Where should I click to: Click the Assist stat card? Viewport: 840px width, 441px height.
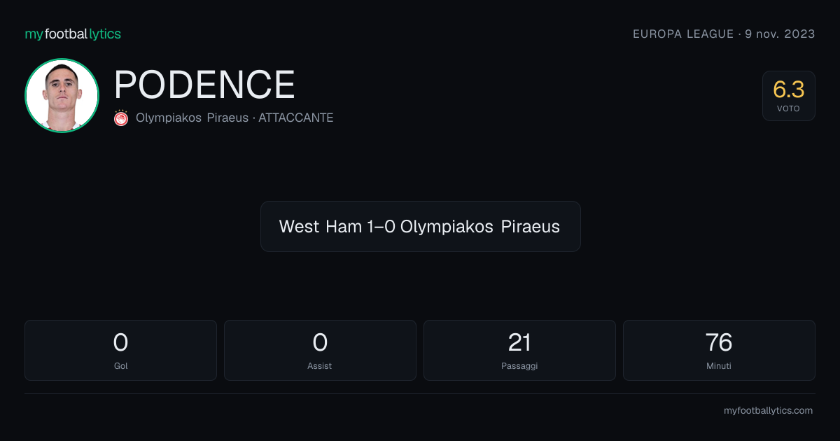(x=320, y=350)
